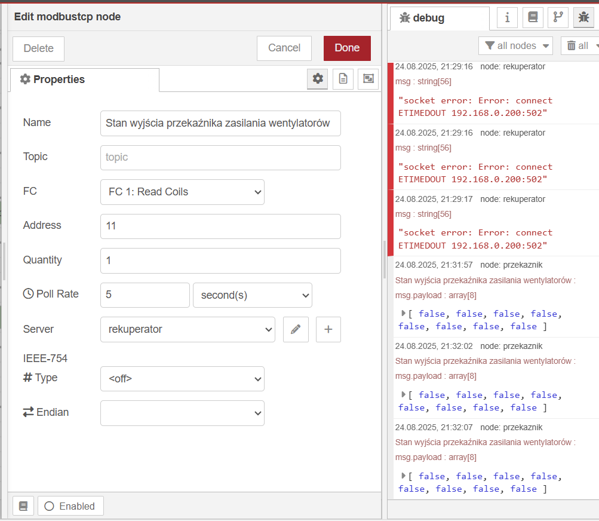Switch to the Properties tab
Screen dimensions: 599x521
point(84,79)
